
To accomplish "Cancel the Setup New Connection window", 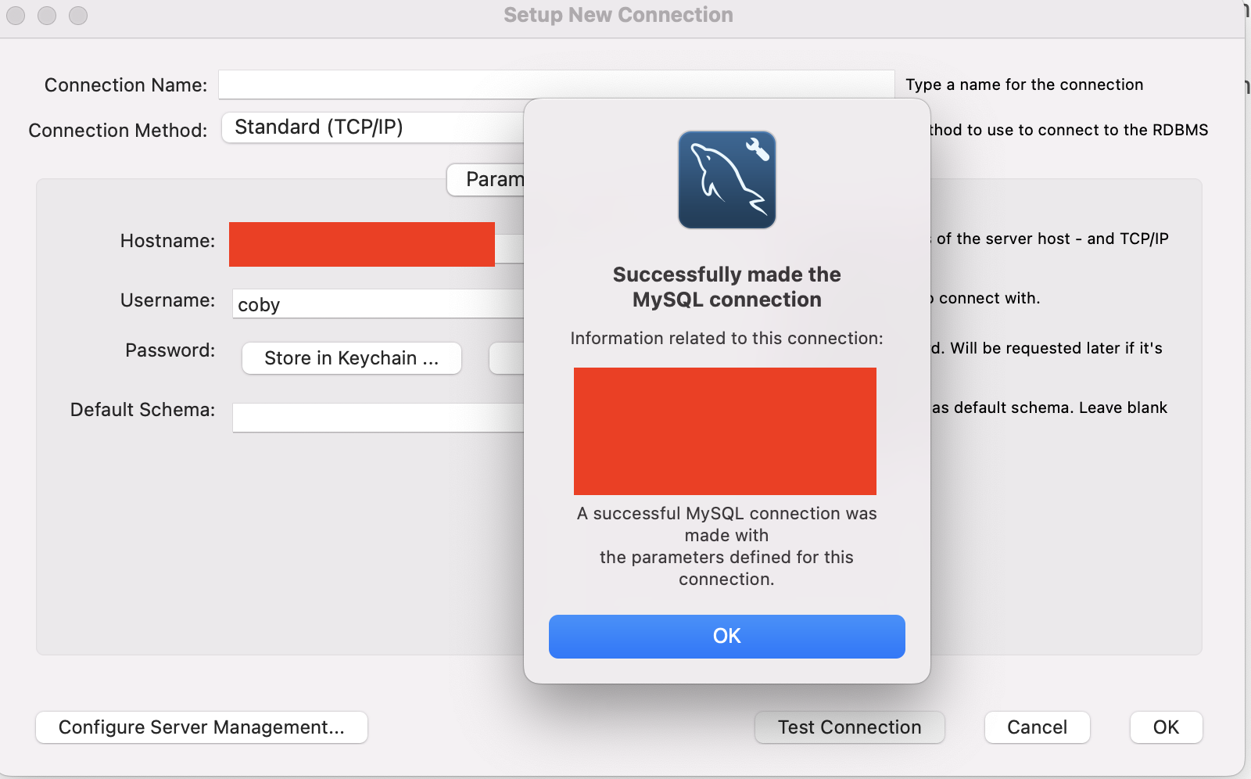I will [1037, 727].
